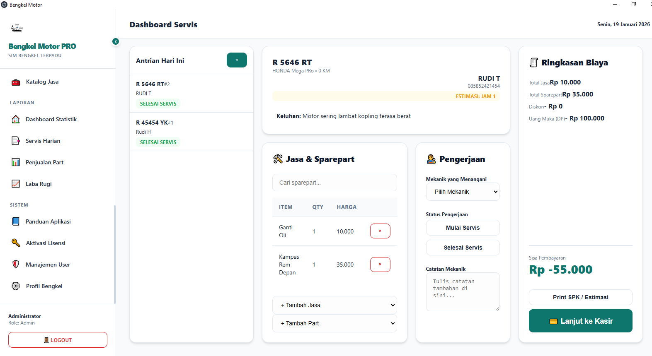Click the Penjualan Part chart icon
The image size is (652, 356).
point(16,162)
